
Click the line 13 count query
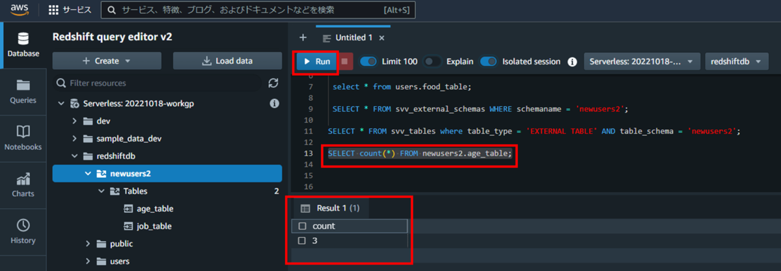tap(420, 153)
